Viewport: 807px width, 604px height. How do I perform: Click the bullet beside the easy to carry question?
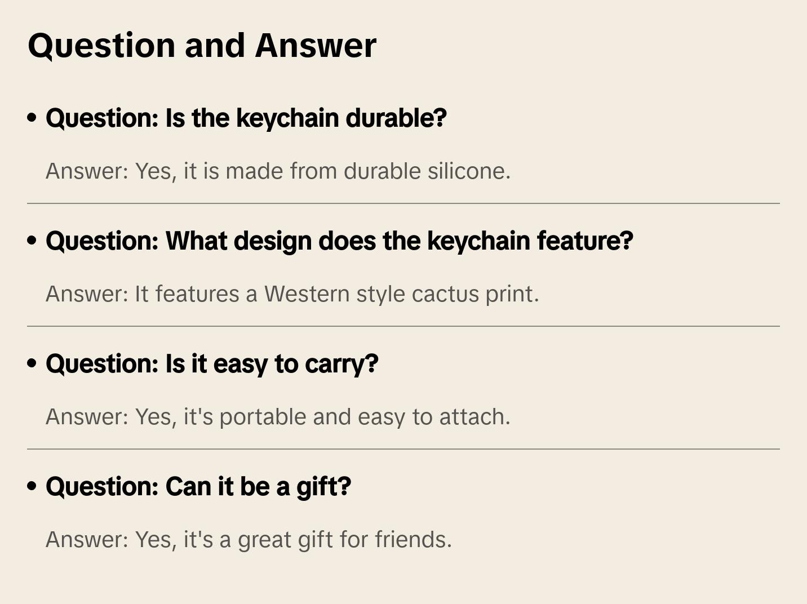point(32,363)
